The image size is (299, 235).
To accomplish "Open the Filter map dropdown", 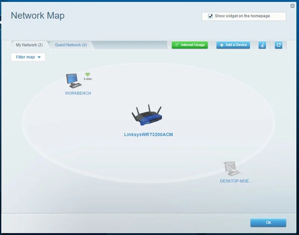I will pos(28,57).
